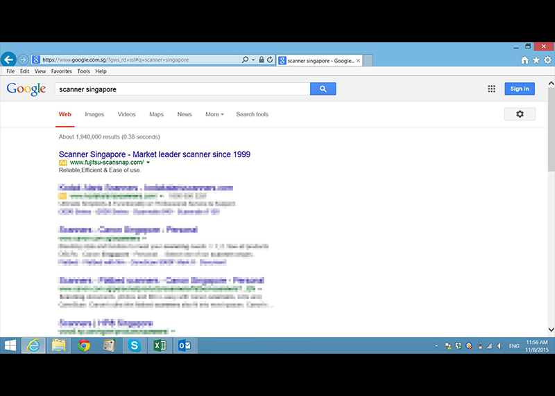Open the Google apps grid
The width and height of the screenshot is (555, 396).
491,89
